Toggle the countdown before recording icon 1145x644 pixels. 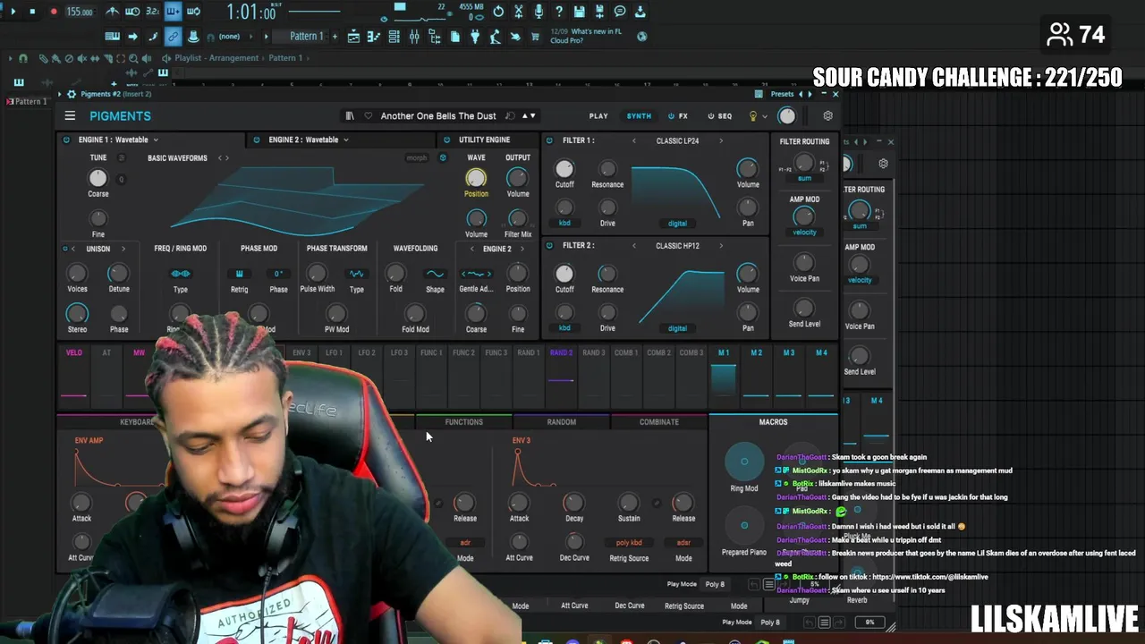point(152,12)
